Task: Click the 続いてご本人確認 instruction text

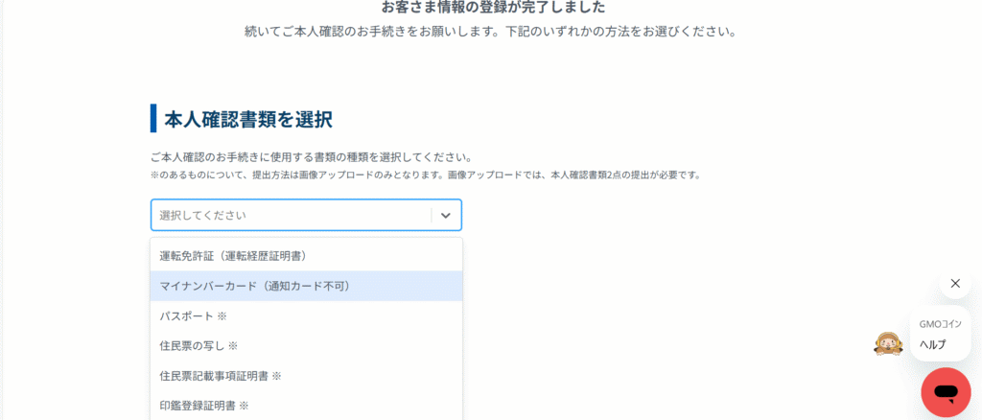Action: tap(490, 31)
